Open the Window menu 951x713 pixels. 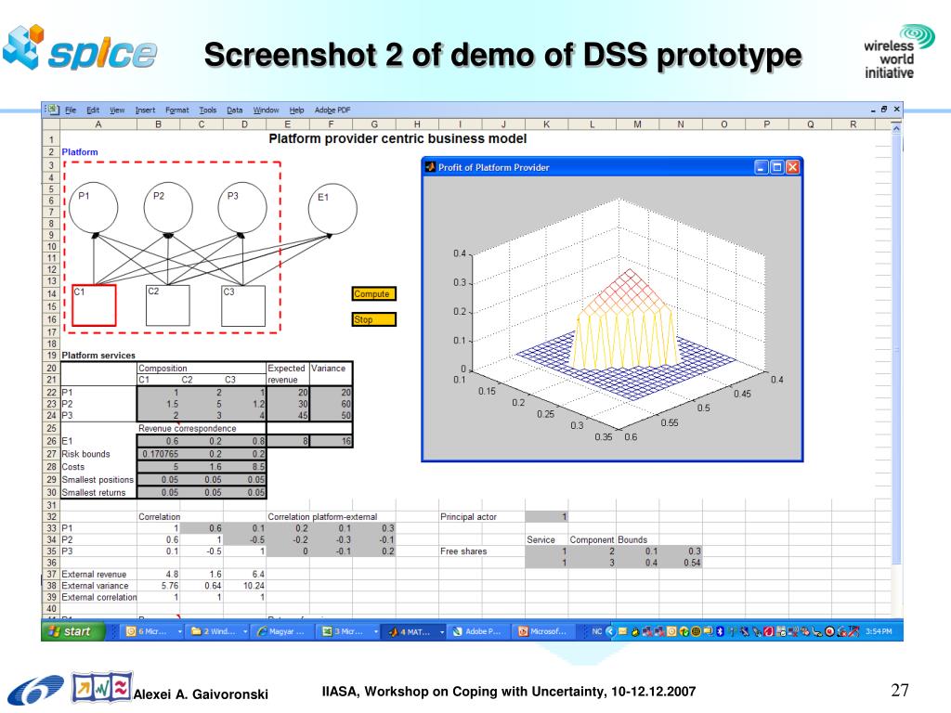266,110
